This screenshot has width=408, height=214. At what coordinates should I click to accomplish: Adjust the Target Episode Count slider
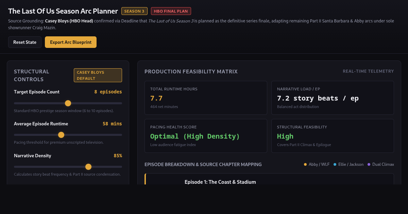tap(68, 103)
